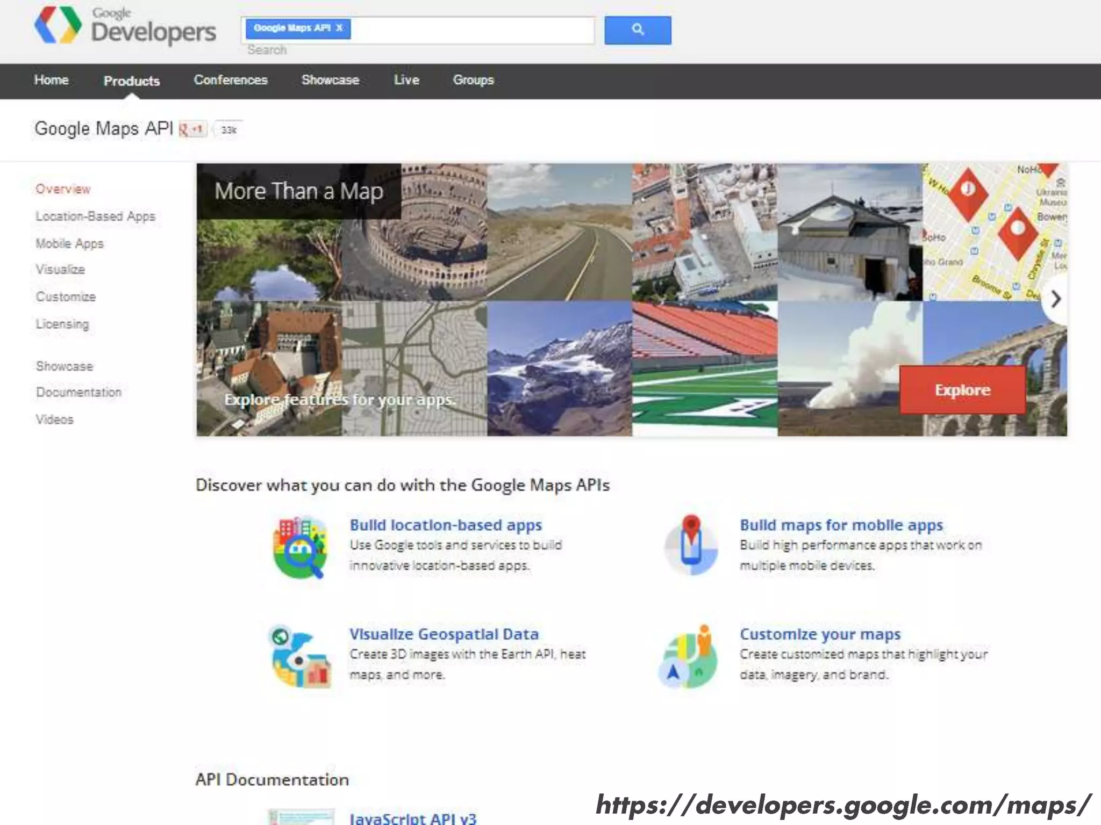
Task: Click the red map marker tile
Action: click(x=995, y=232)
